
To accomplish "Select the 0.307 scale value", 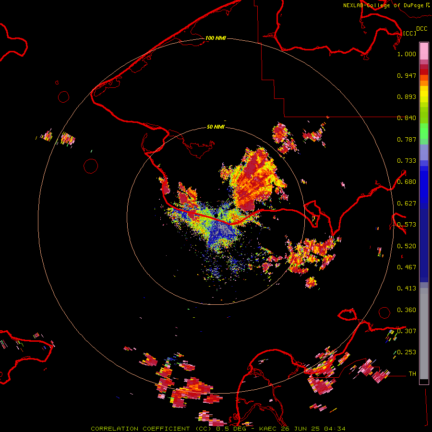I will (x=407, y=331).
